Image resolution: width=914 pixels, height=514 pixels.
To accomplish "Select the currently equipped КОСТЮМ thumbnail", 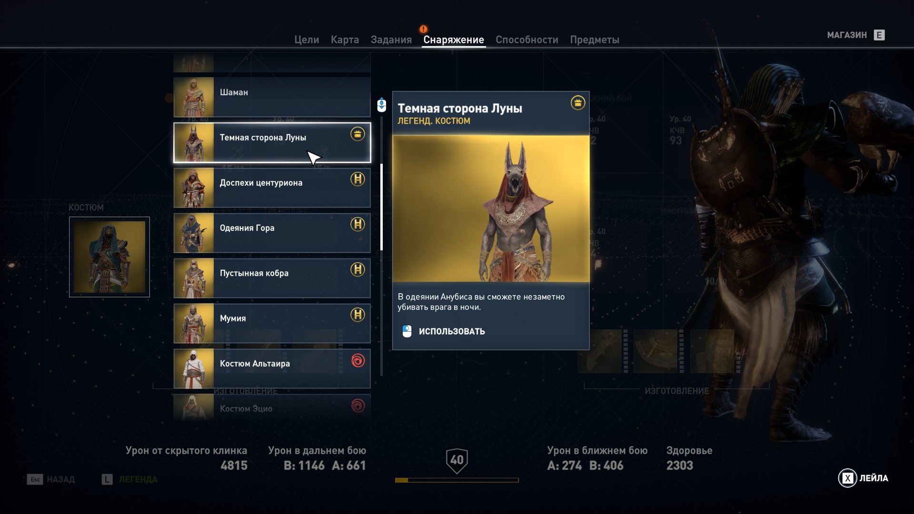I will (x=109, y=257).
